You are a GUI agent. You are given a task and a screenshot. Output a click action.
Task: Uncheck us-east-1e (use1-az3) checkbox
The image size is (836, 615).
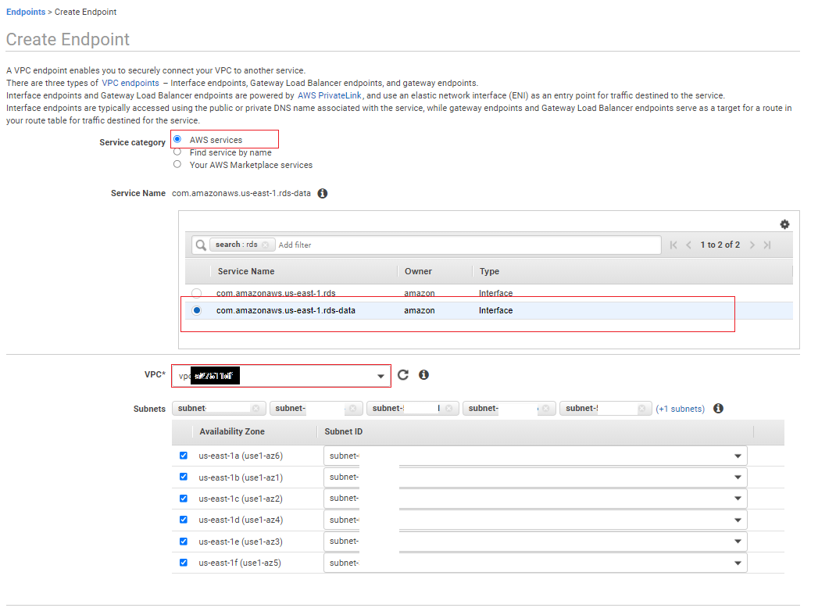184,542
